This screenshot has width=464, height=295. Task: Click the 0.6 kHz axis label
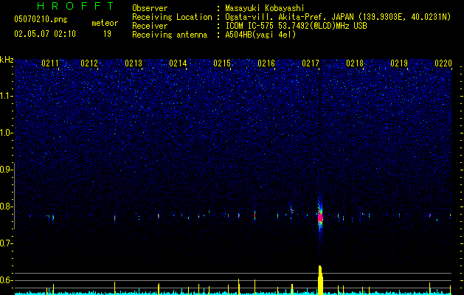click(6, 280)
